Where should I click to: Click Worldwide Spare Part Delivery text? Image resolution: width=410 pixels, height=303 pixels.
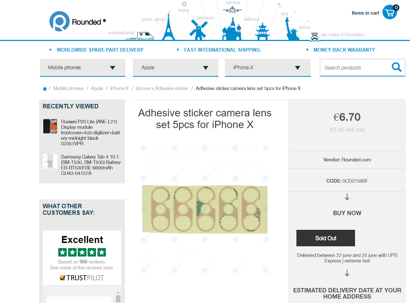click(100, 50)
